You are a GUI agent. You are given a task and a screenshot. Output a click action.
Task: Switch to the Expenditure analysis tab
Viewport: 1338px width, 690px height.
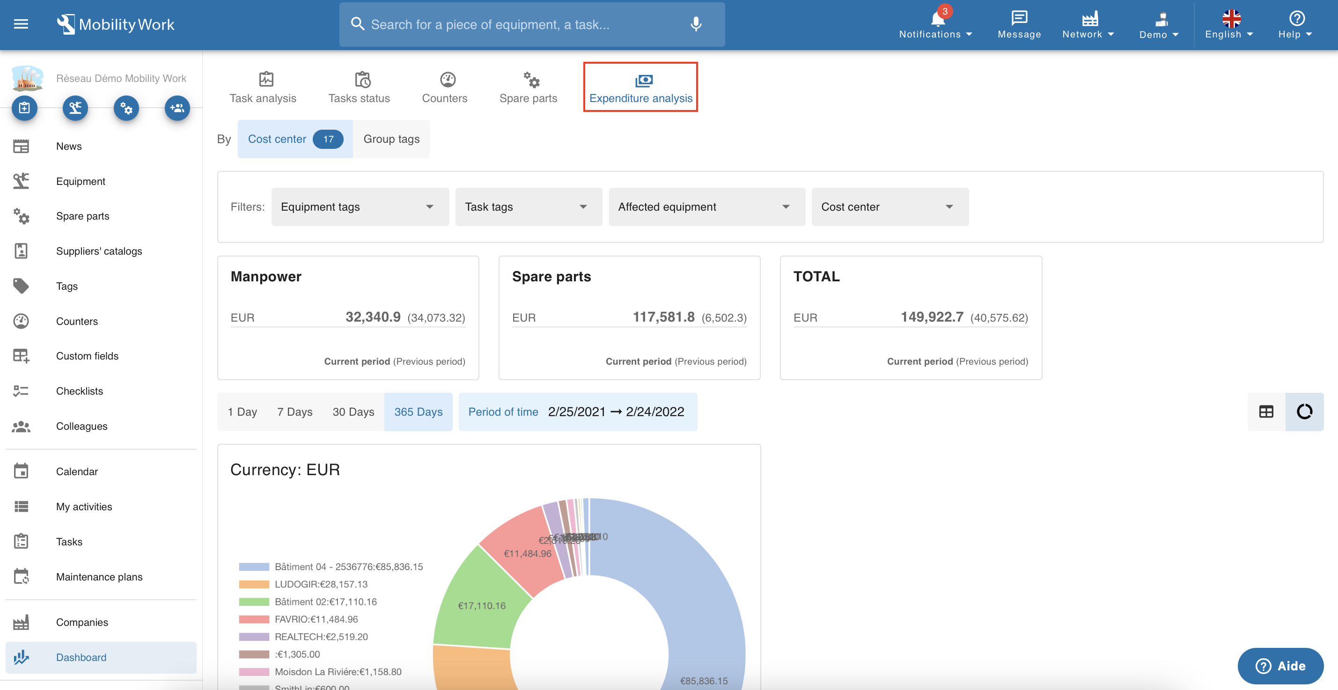point(640,87)
